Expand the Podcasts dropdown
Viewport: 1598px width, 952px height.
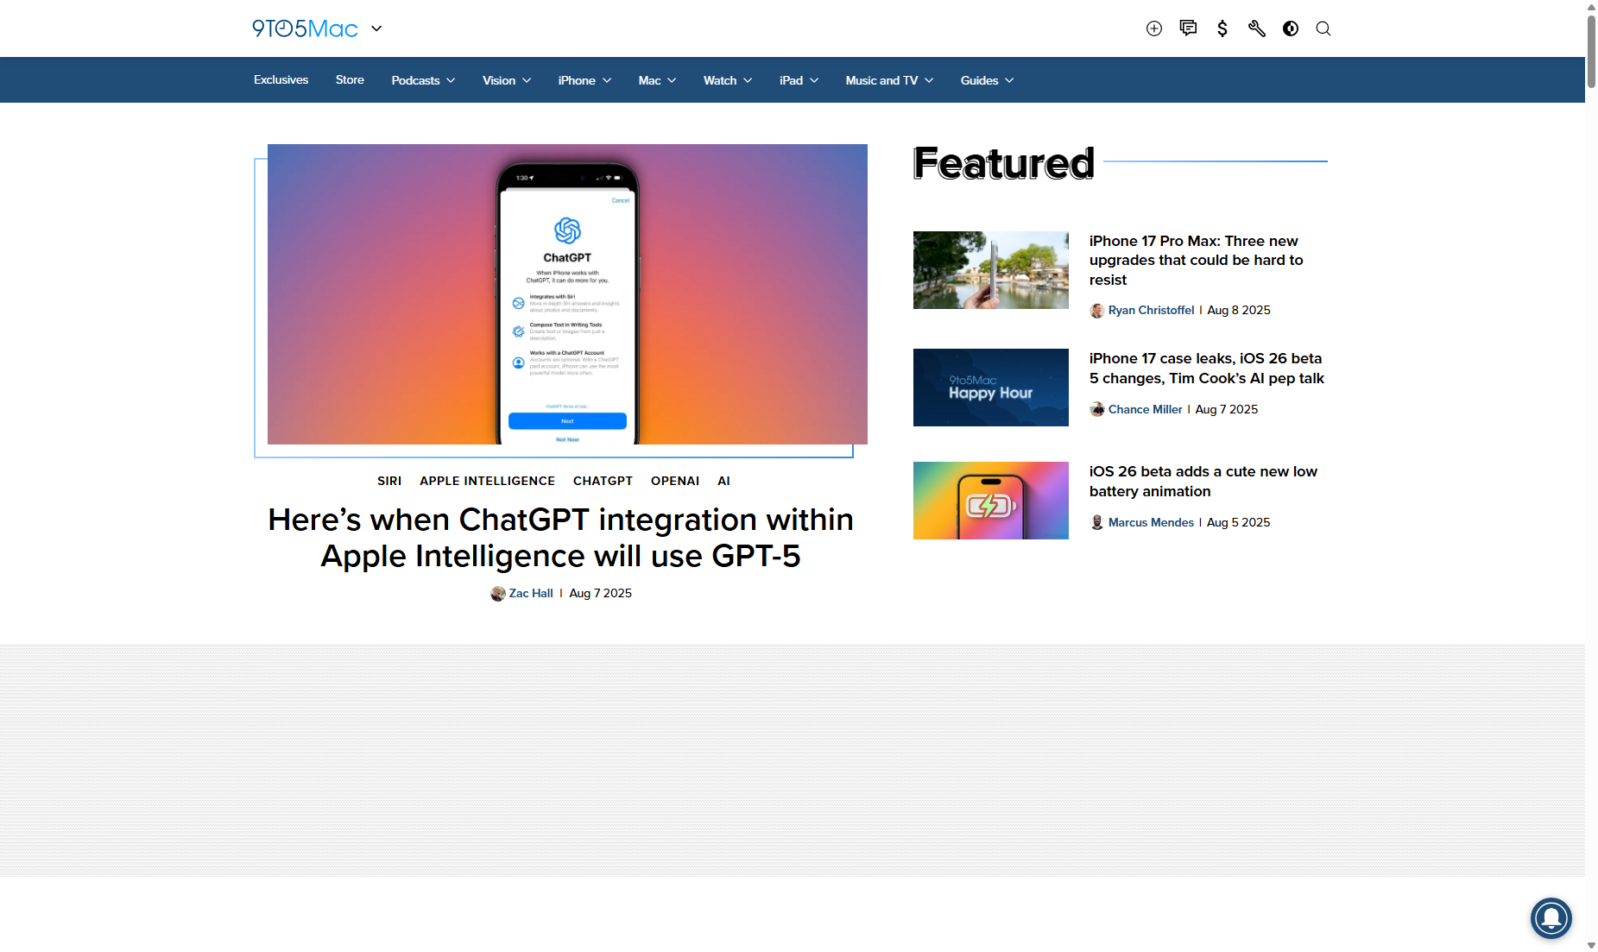(423, 80)
